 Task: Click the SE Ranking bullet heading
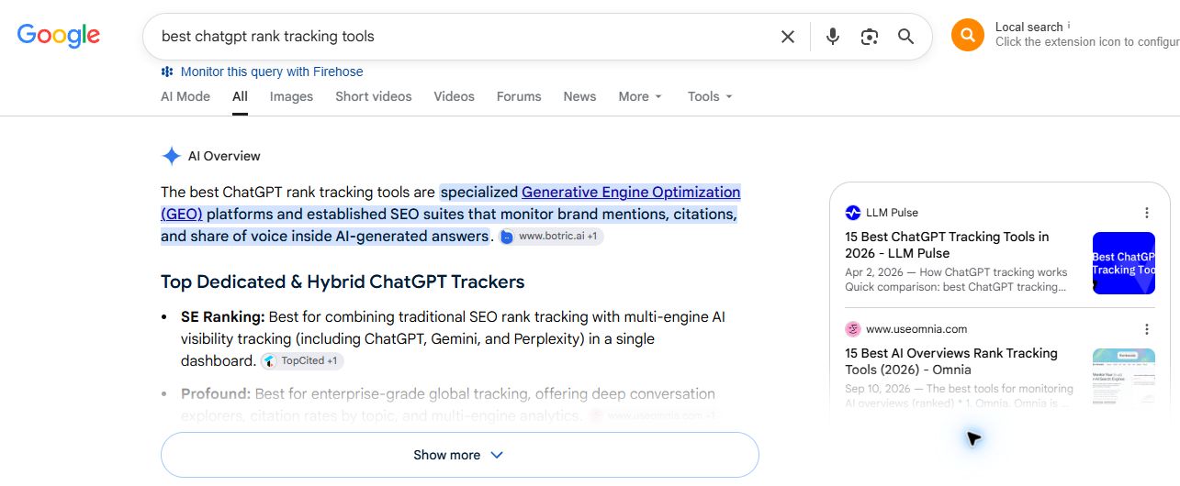(x=223, y=316)
